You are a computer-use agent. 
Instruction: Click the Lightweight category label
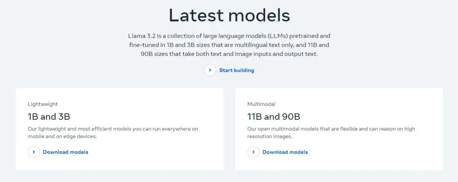pyautogui.click(x=43, y=104)
